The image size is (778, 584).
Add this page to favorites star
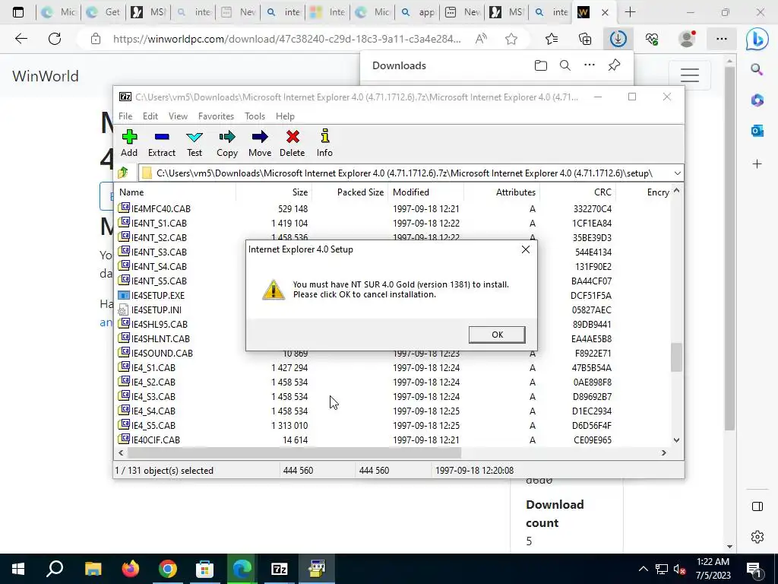pyautogui.click(x=511, y=39)
